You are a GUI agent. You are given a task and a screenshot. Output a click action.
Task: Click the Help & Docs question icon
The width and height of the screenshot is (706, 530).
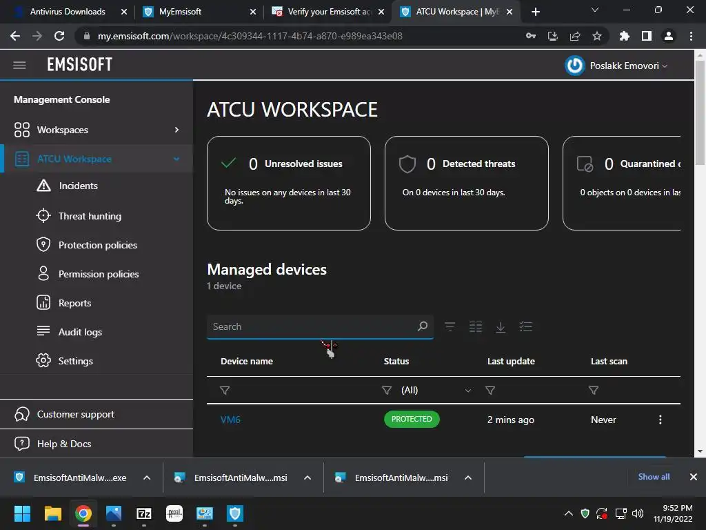(x=21, y=444)
